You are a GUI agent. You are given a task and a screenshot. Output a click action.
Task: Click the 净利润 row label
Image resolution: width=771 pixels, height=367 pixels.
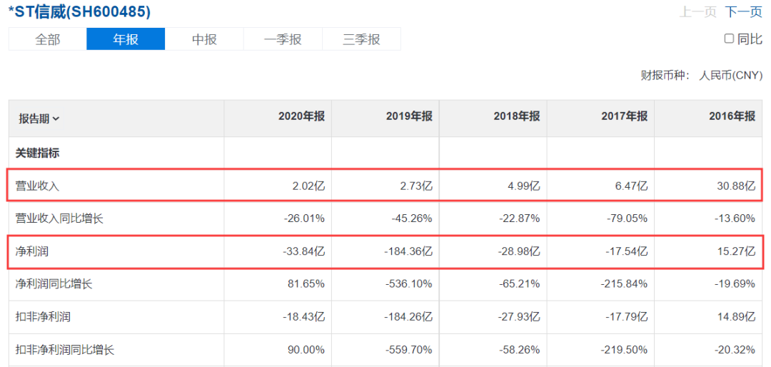tap(33, 251)
